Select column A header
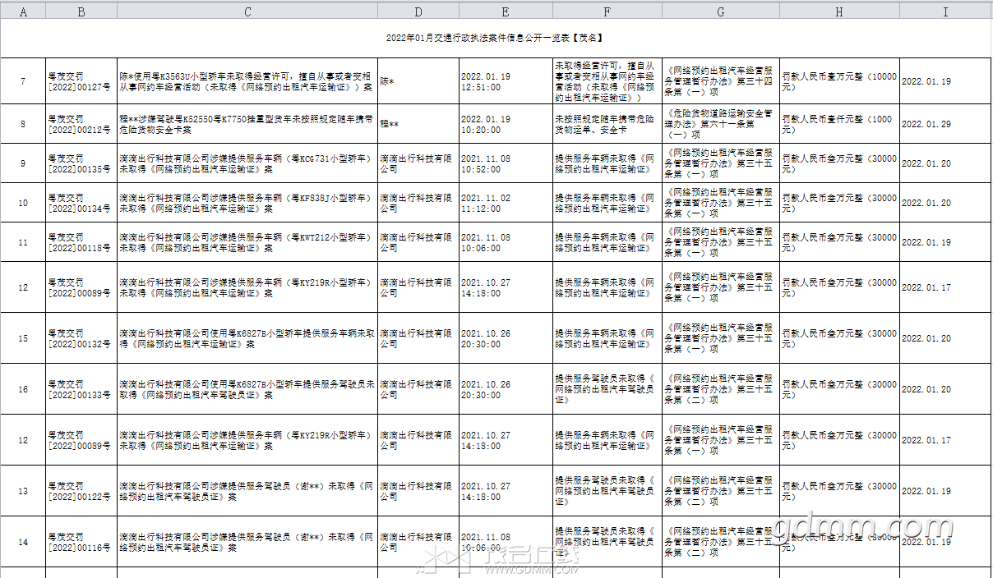The width and height of the screenshot is (993, 578). [23, 11]
